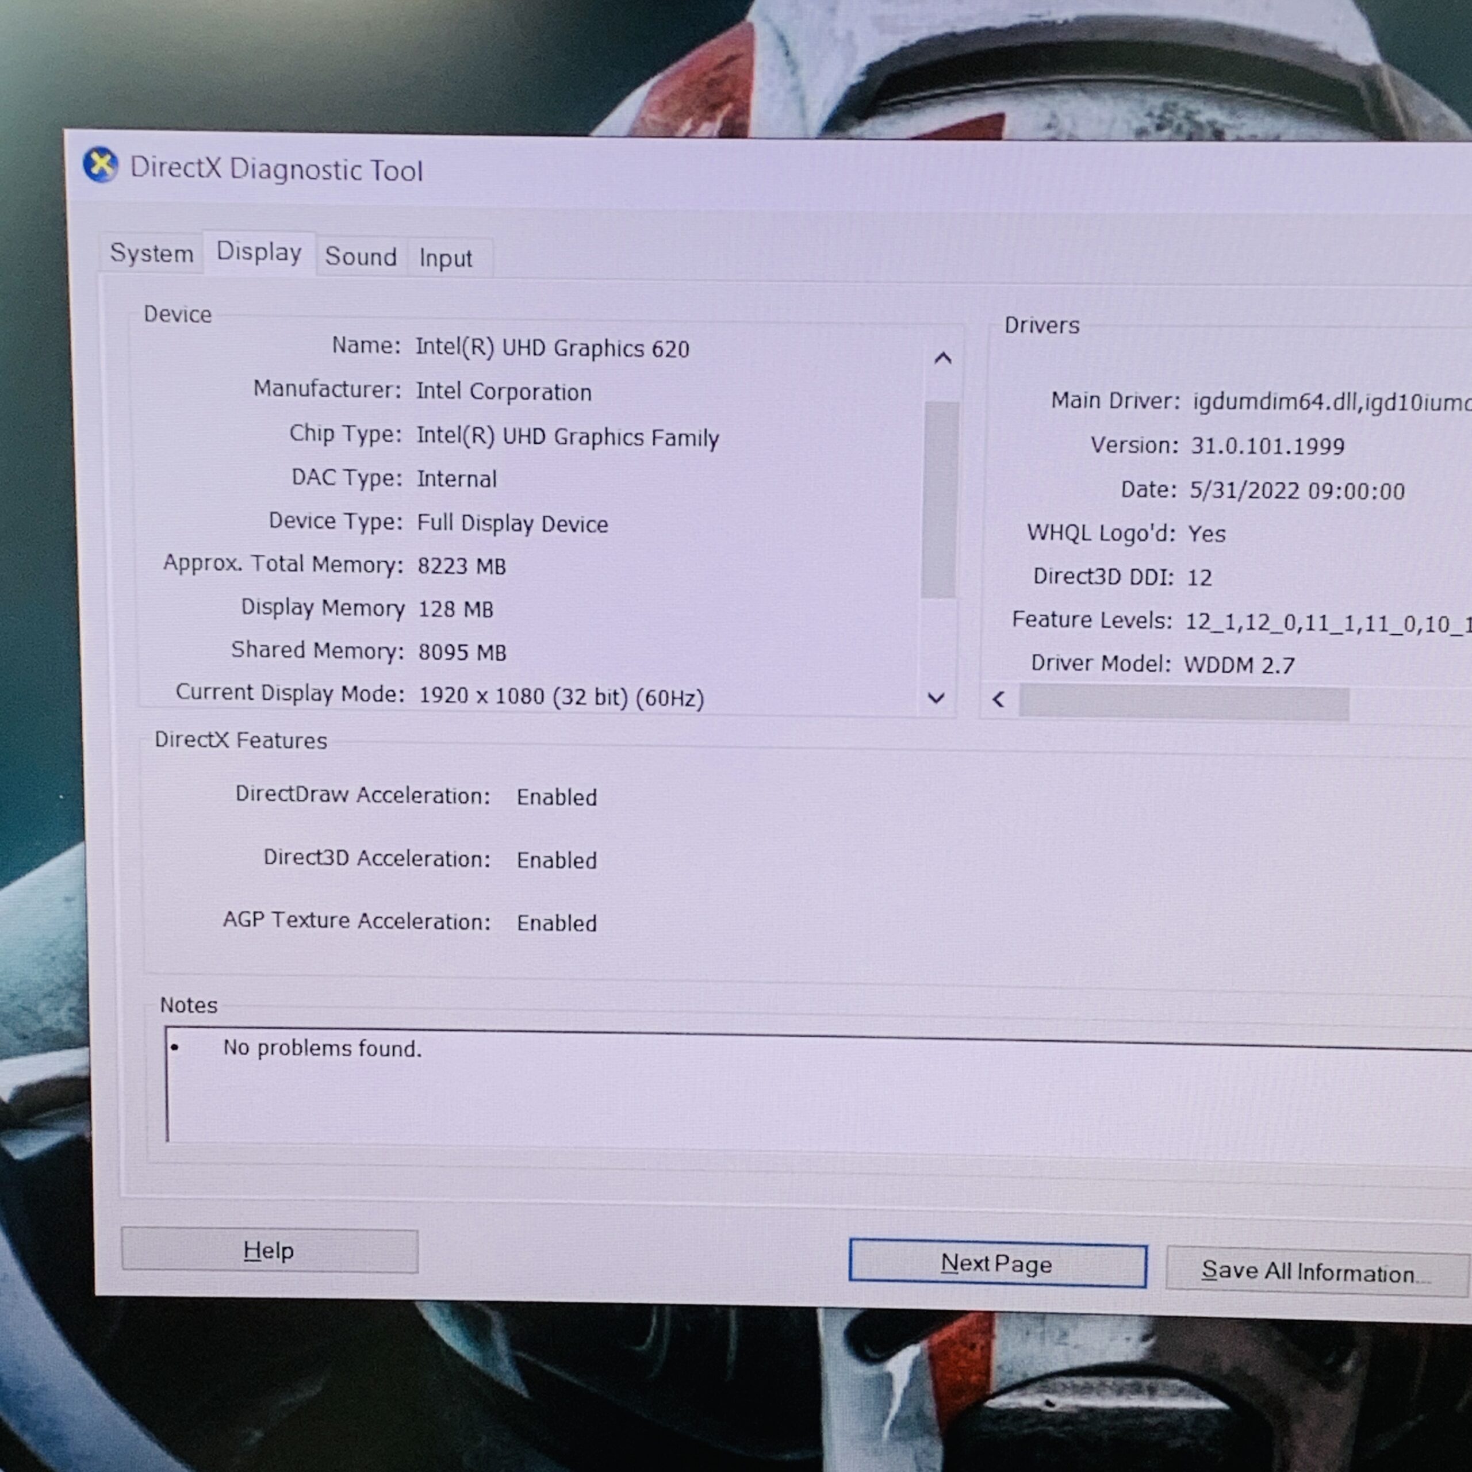This screenshot has width=1472, height=1472.
Task: Go to the Input tab
Action: point(446,259)
